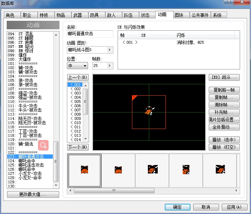251x214 pixels.
Task: Select frame 010 in the frame list
Action: pyautogui.click(x=76, y=123)
